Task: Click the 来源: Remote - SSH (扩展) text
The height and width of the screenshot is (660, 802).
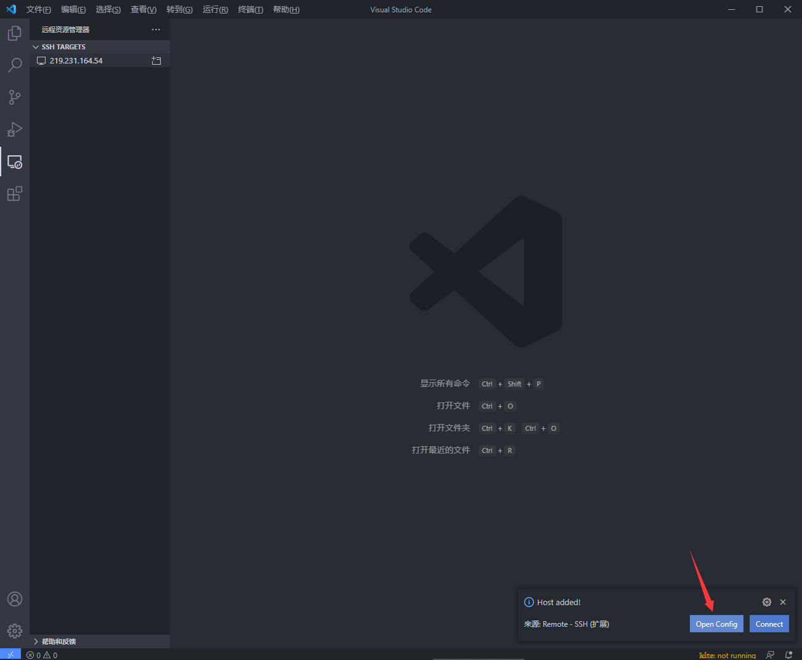Action: [x=567, y=624]
